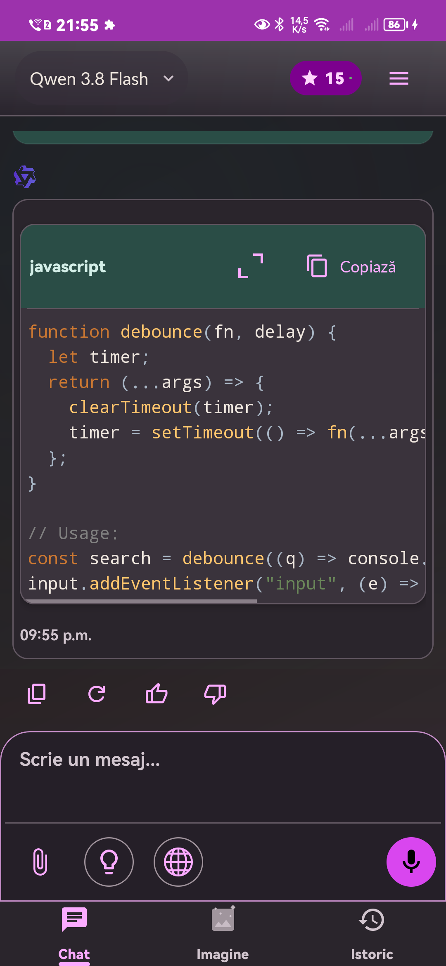Copy the whole response using copy icon
The width and height of the screenshot is (446, 966).
click(x=37, y=694)
